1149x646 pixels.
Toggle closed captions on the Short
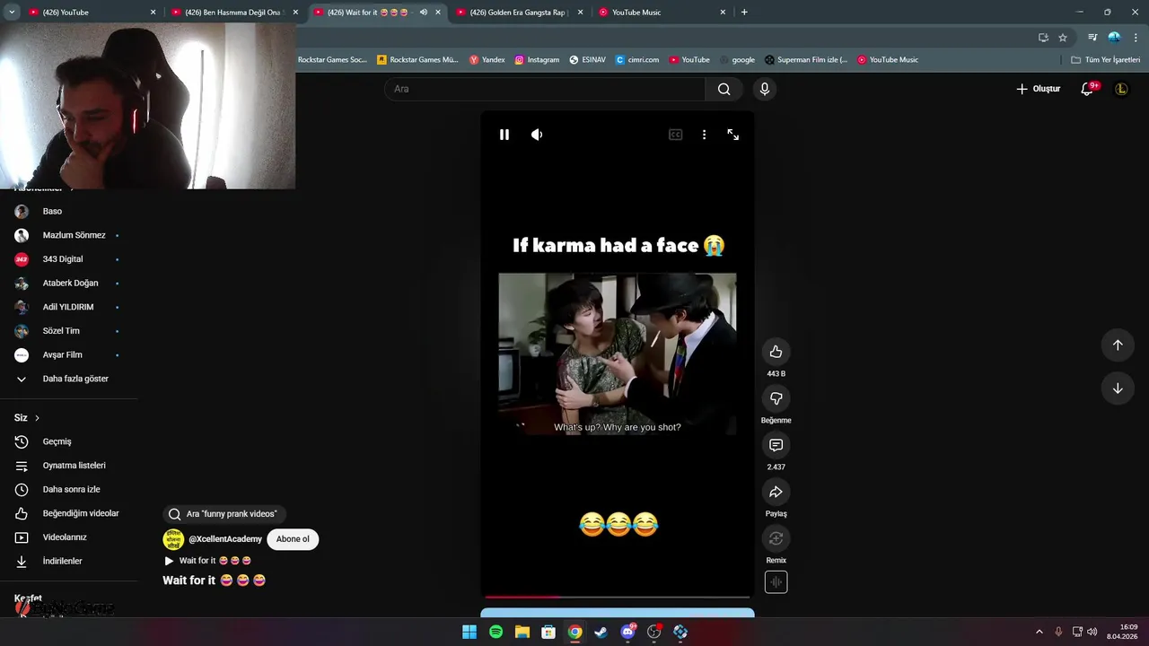(x=675, y=135)
